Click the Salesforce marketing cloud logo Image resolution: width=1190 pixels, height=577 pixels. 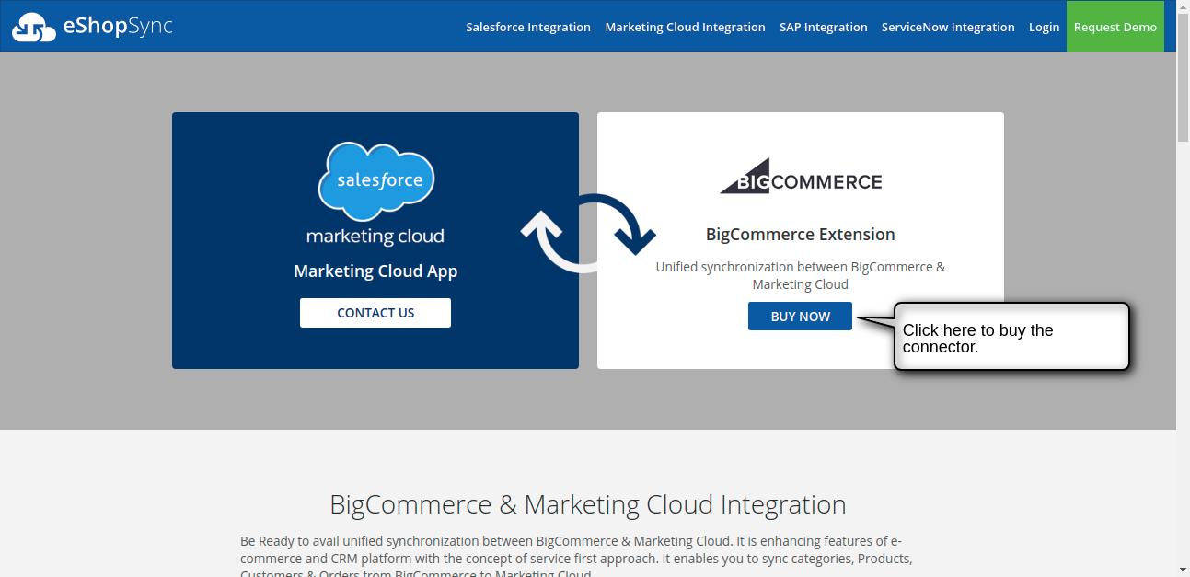[375, 194]
